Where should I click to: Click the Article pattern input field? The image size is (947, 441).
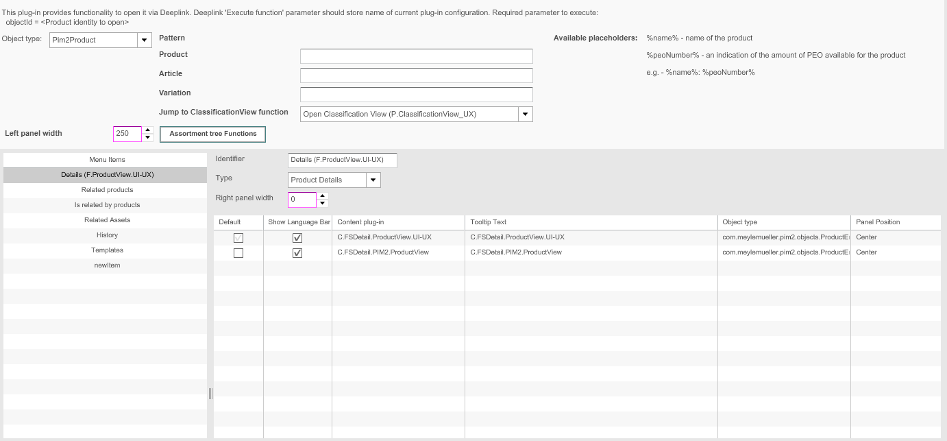416,75
